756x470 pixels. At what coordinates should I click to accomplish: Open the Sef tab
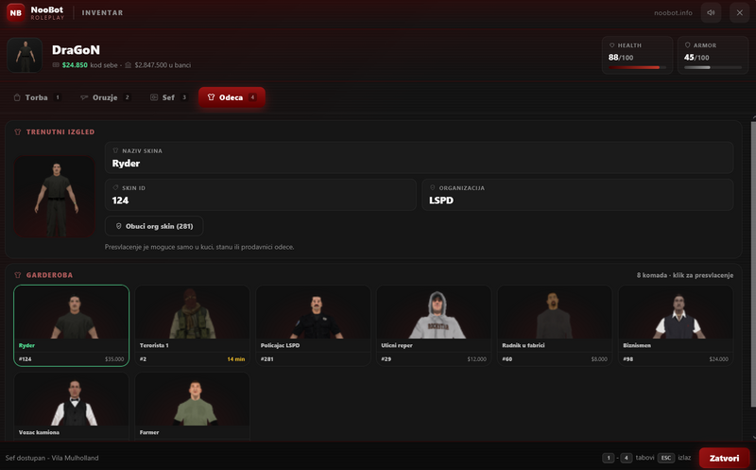click(x=168, y=97)
